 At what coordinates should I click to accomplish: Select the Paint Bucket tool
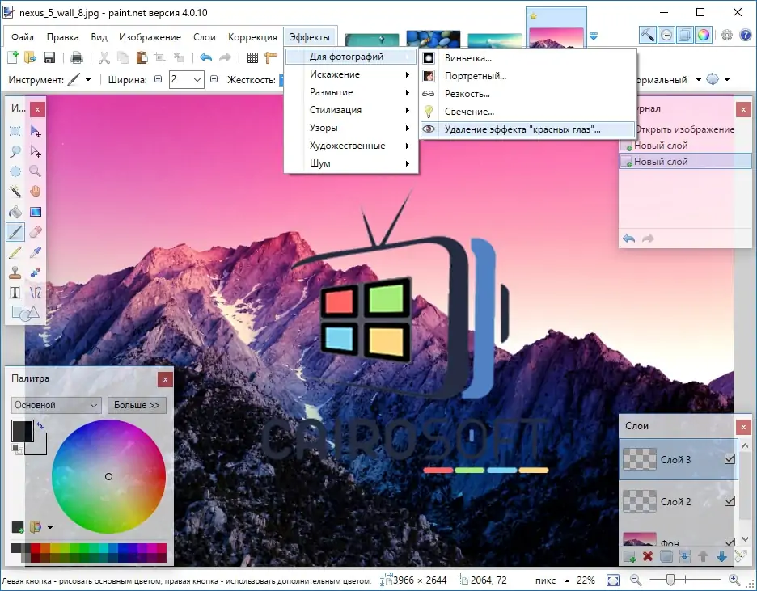pos(15,212)
